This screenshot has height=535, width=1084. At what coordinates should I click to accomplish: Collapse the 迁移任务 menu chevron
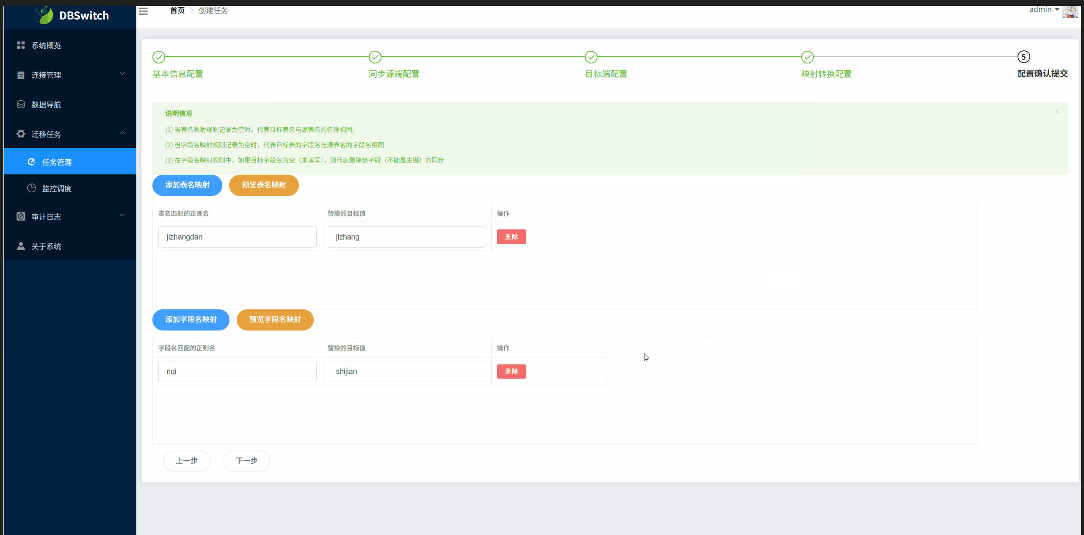pos(122,133)
